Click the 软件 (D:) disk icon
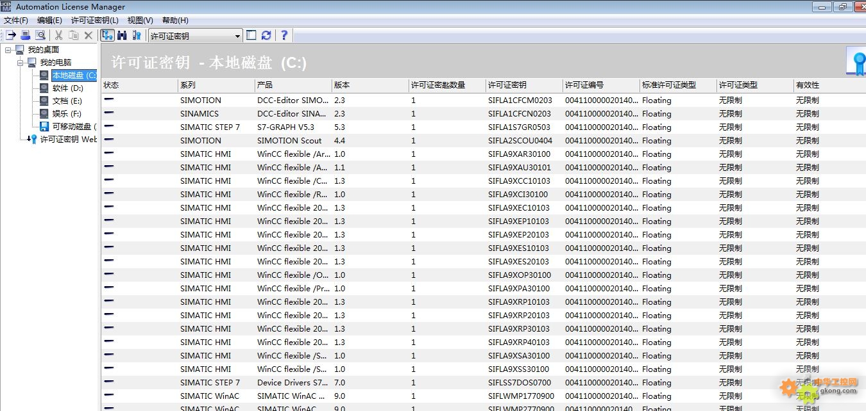Screen dimensions: 866x411 tap(44, 88)
